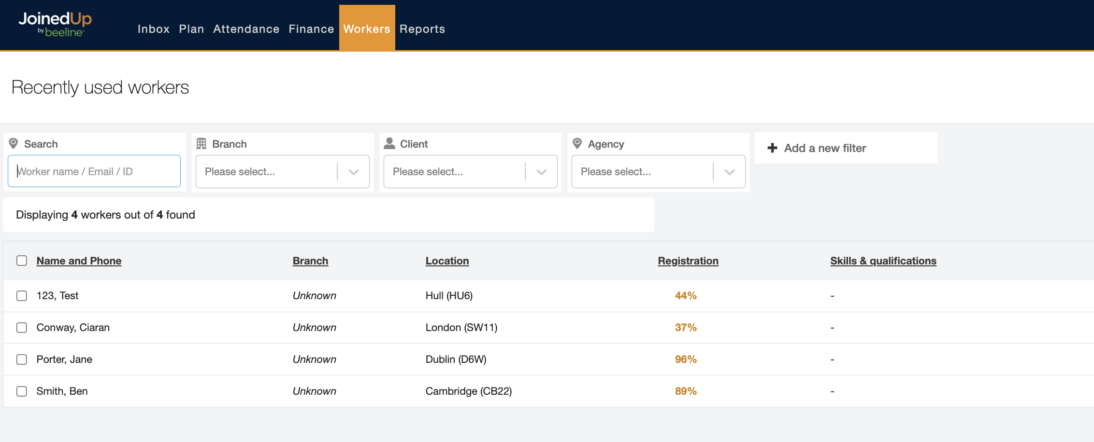Select the checkbox for Conway, Ciaran
Screen dimensions: 1094x442
[x=22, y=328]
